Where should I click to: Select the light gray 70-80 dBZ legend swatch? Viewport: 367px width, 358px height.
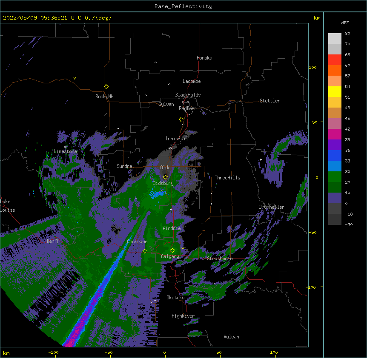(x=335, y=38)
